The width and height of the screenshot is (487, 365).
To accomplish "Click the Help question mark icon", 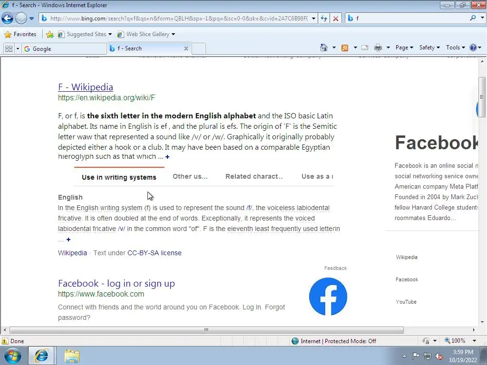I will 473,48.
